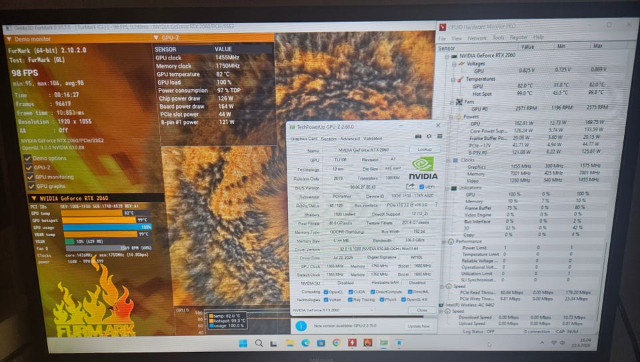Toggle the GPU monitoring checkbox in FurMark
Image resolution: width=640 pixels, height=362 pixels.
point(30,177)
